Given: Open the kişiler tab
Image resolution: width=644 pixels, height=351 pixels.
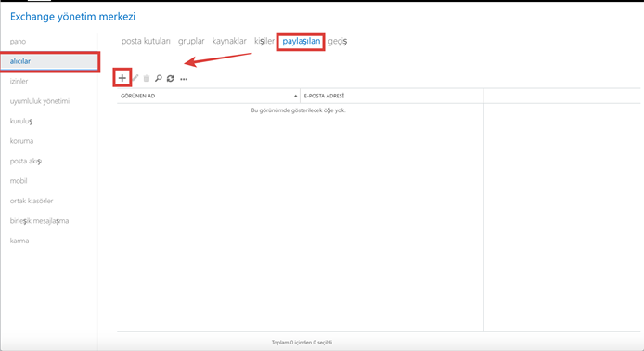Looking at the screenshot, I should click(264, 41).
